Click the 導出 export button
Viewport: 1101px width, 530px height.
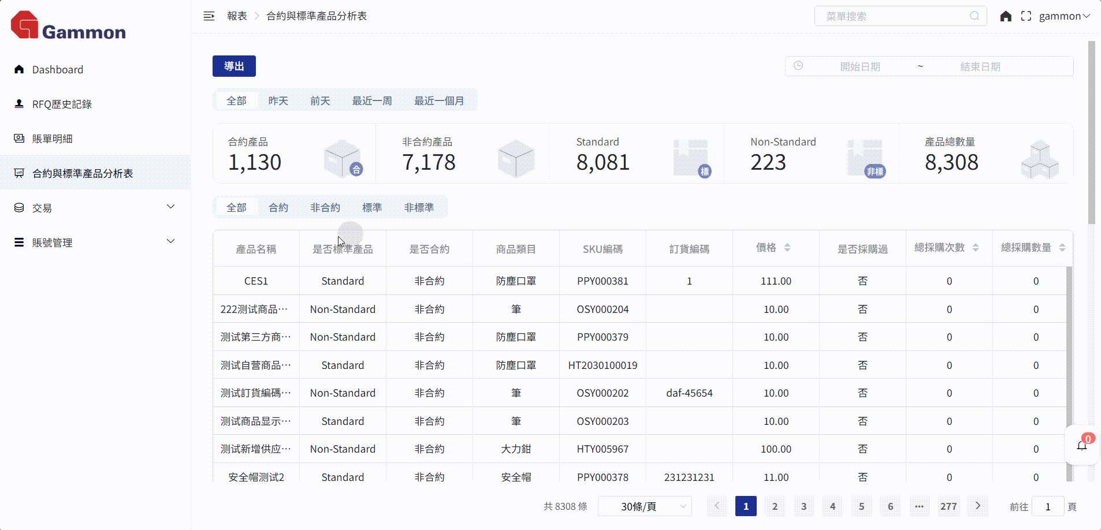click(x=234, y=66)
